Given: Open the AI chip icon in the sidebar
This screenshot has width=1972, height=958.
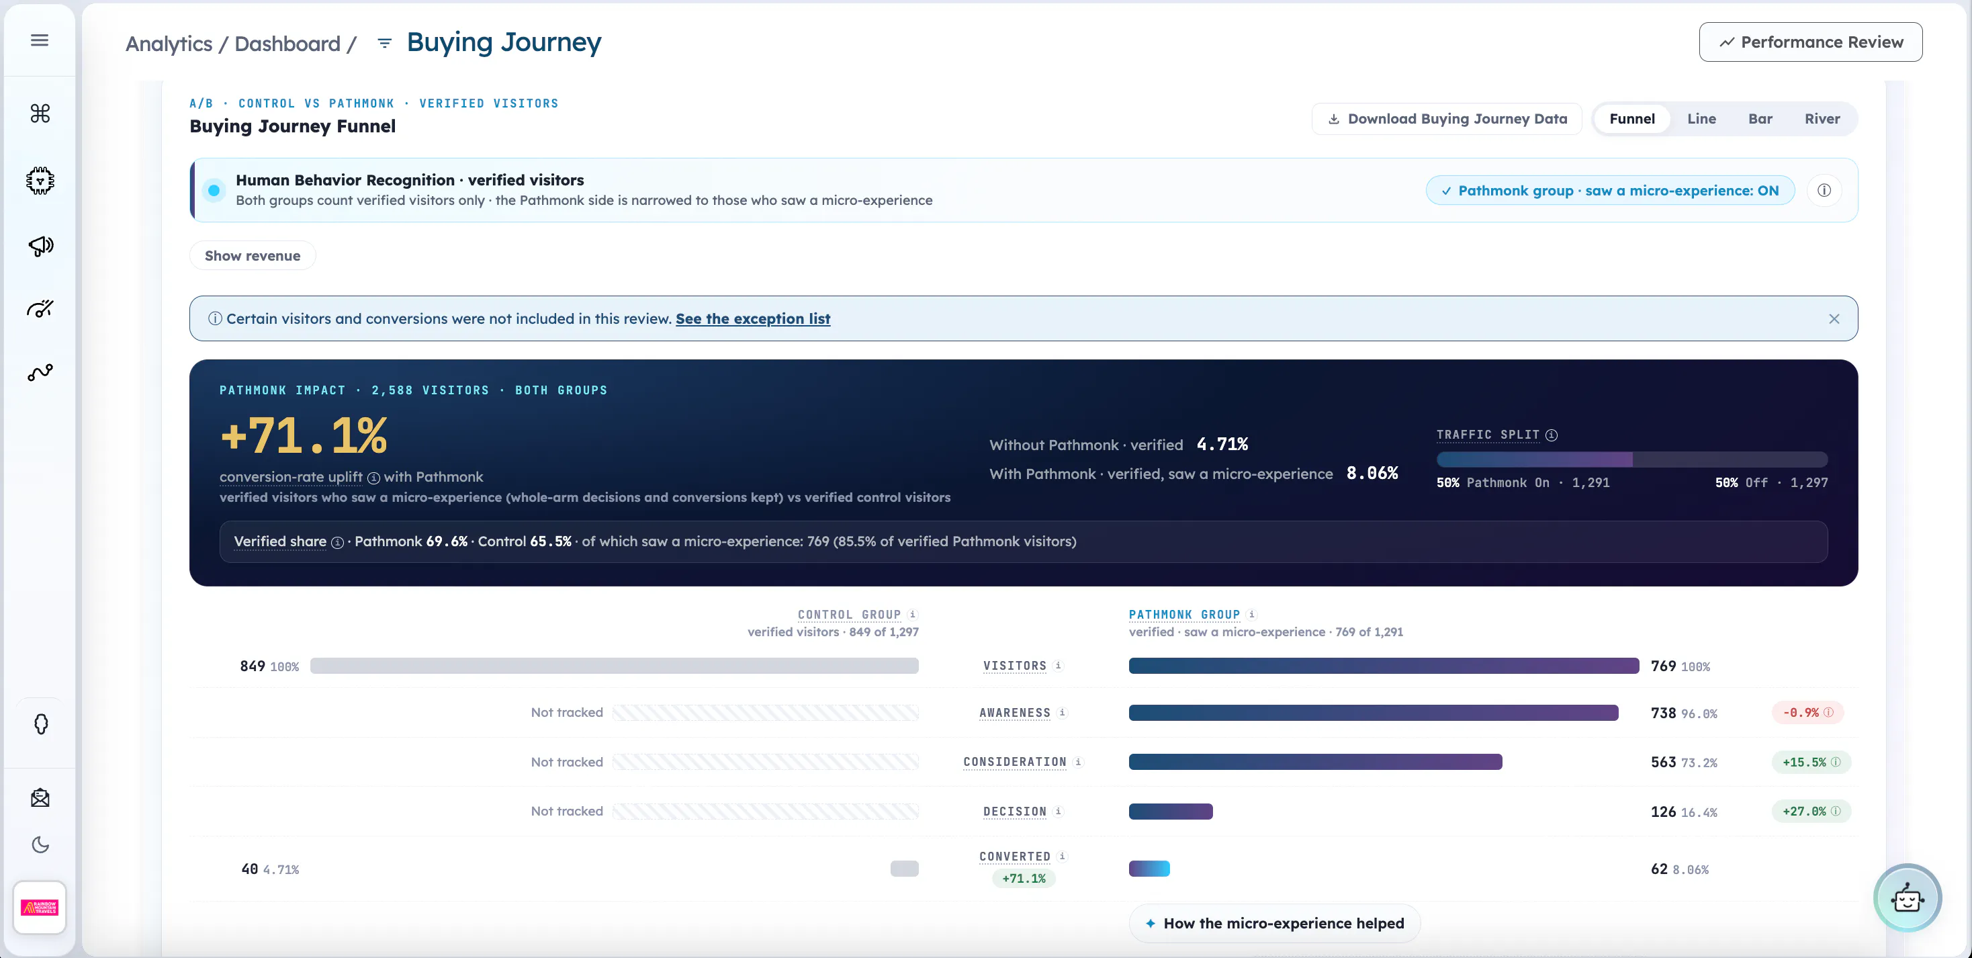Looking at the screenshot, I should [40, 181].
